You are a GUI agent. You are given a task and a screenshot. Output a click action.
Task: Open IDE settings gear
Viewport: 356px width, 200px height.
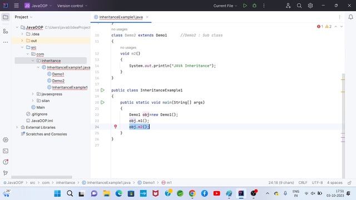[310, 6]
